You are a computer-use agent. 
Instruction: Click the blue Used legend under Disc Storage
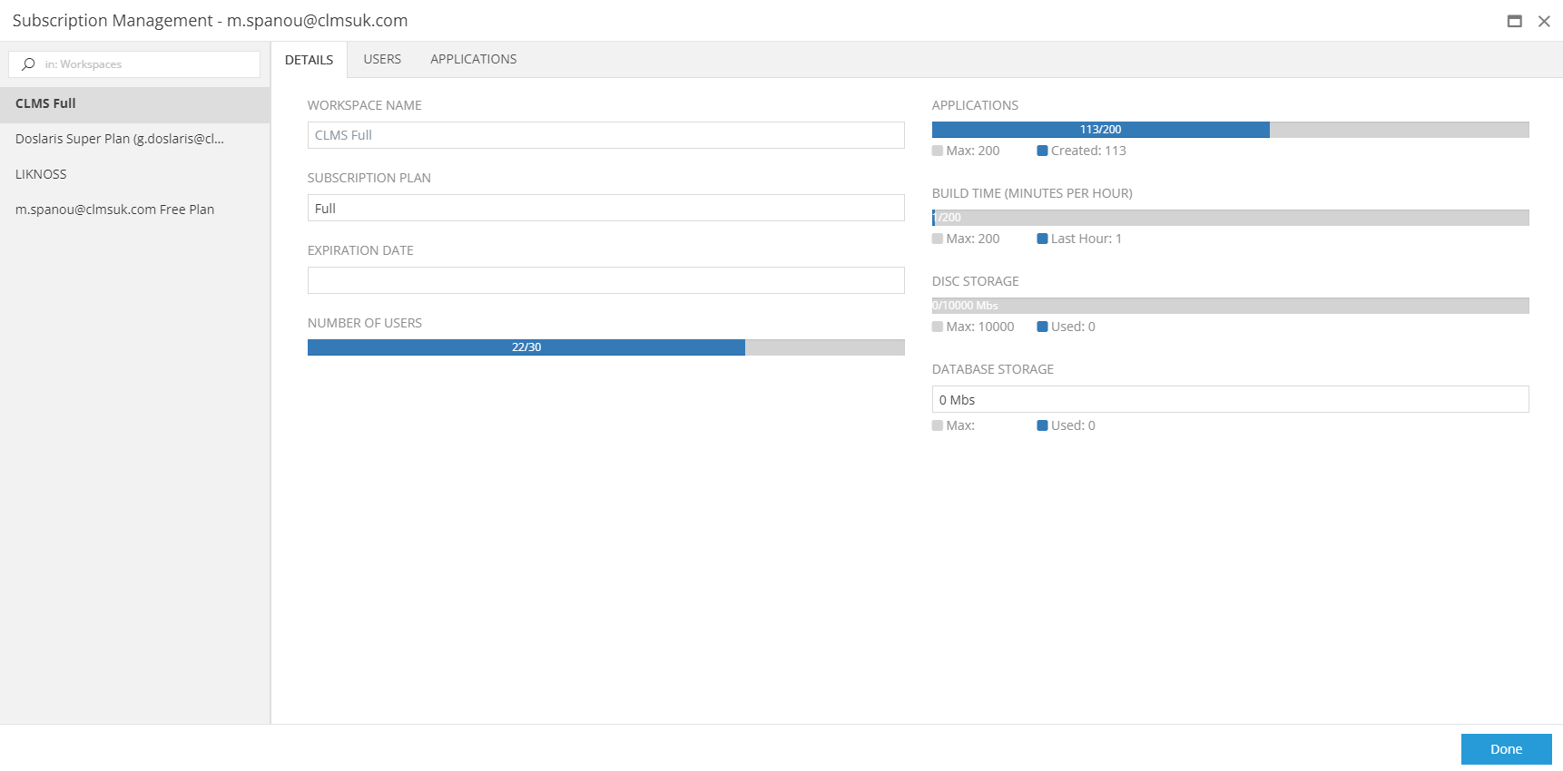(x=1042, y=327)
